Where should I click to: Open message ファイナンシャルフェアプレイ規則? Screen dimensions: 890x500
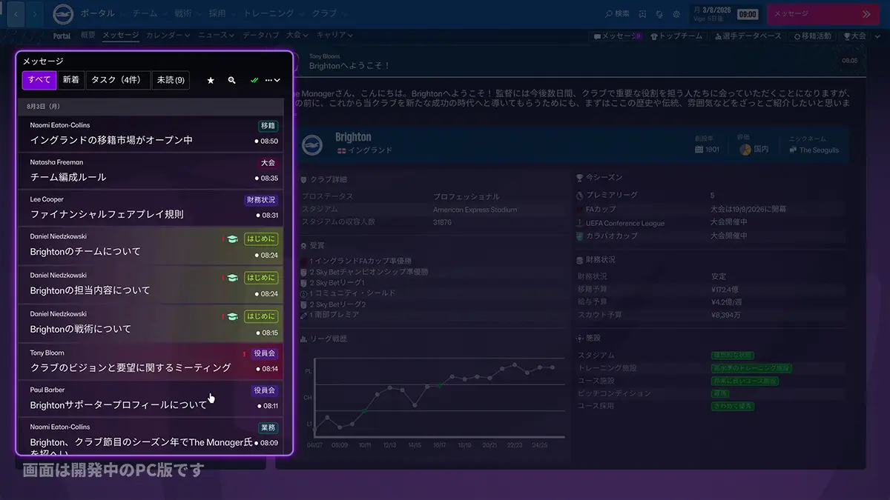pos(151,208)
